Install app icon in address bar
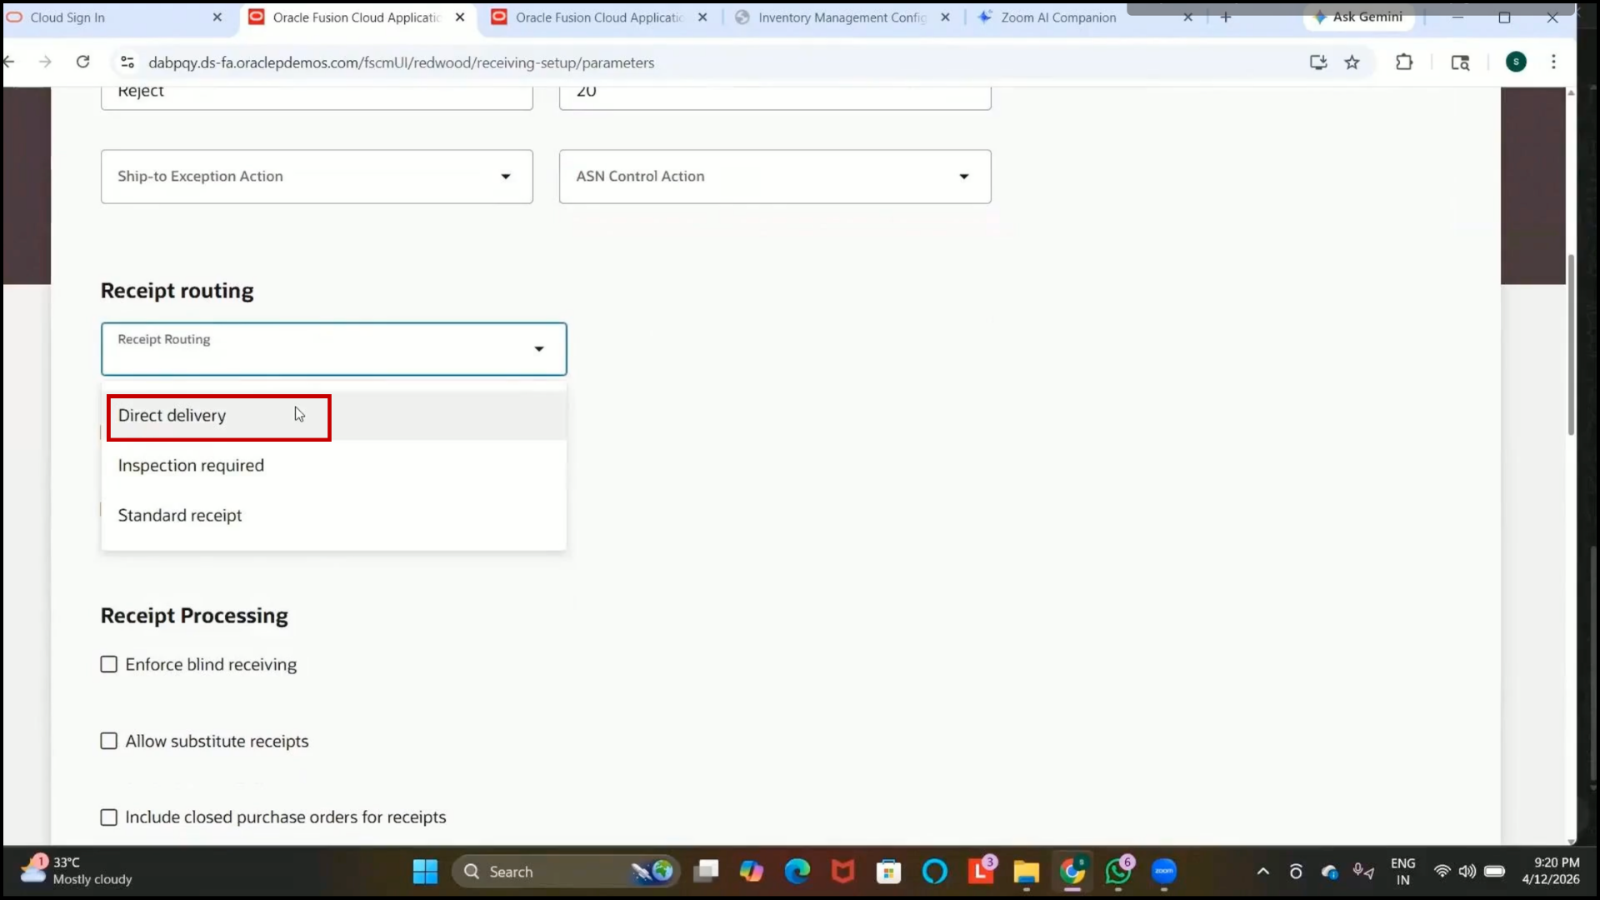 coord(1318,62)
